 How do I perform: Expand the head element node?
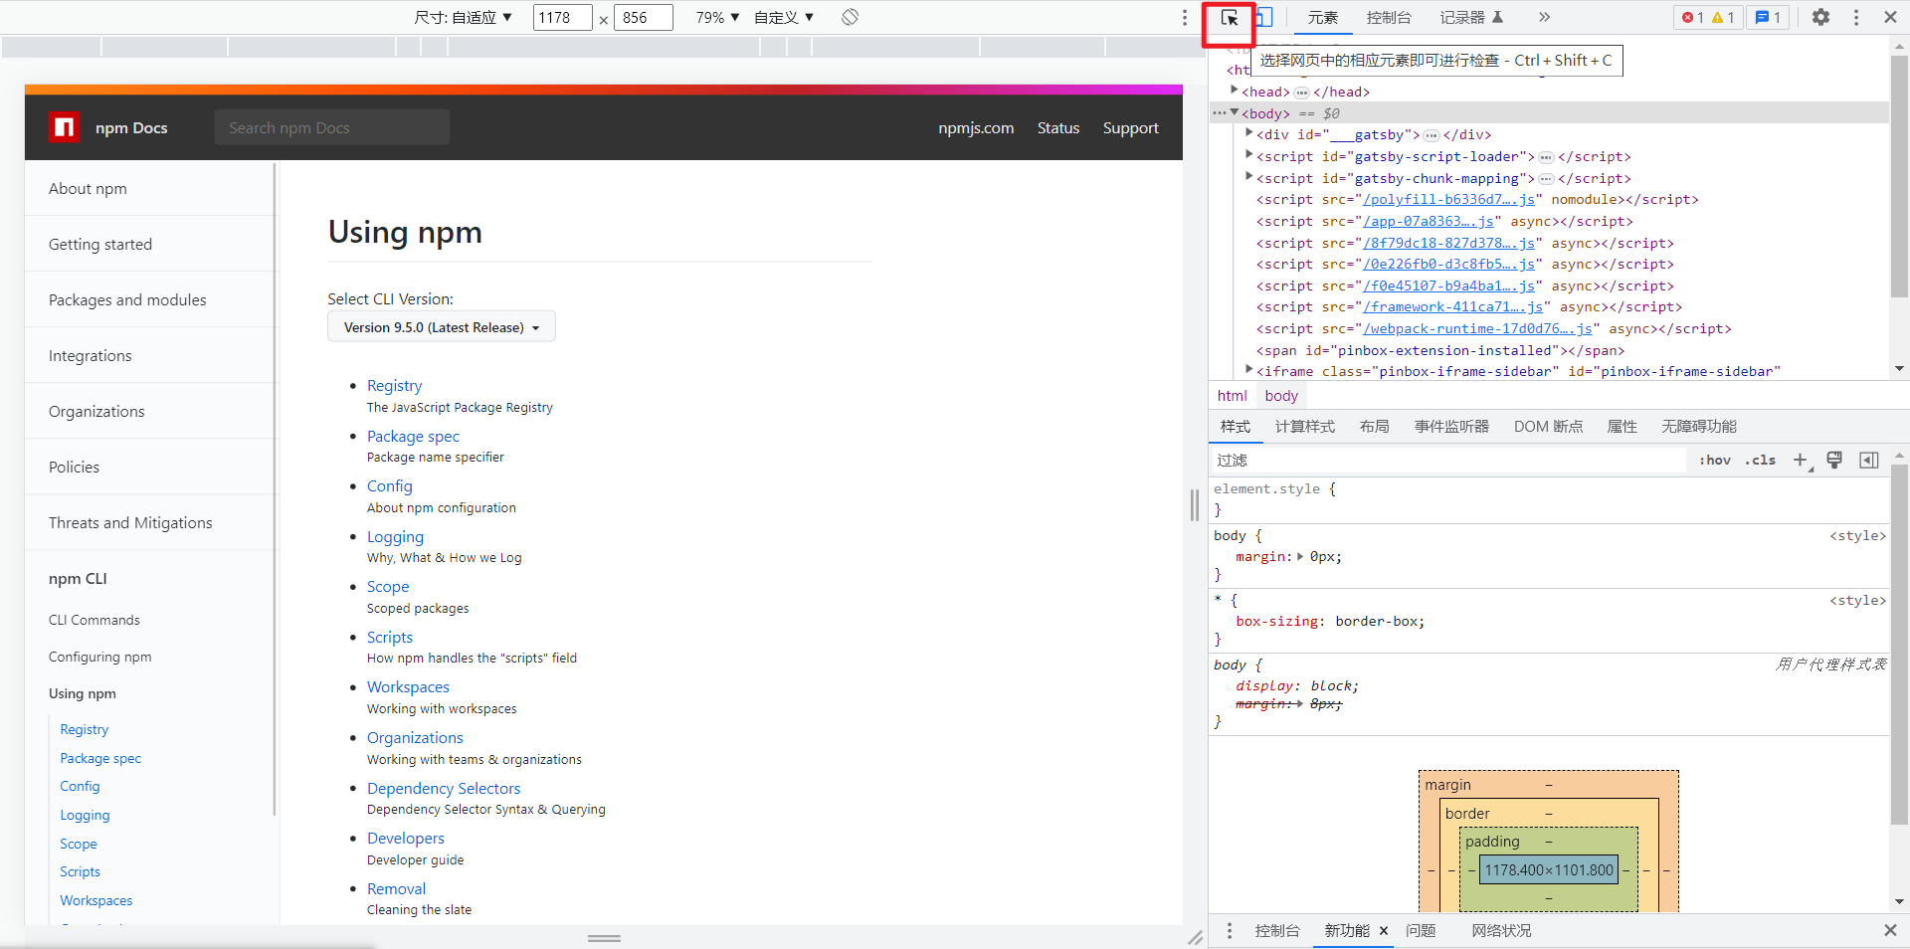[x=1235, y=92]
